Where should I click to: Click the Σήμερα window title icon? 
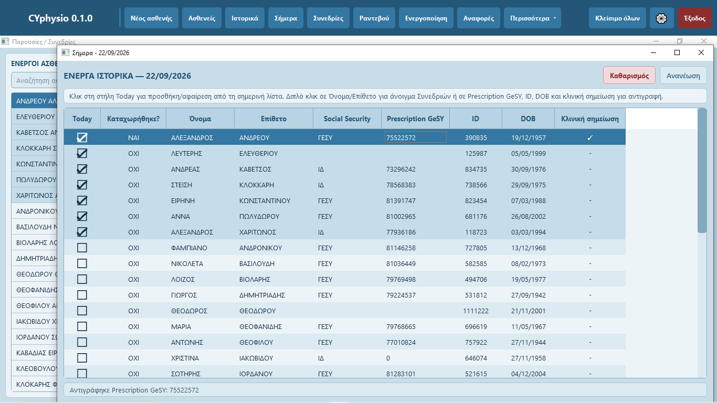click(65, 52)
